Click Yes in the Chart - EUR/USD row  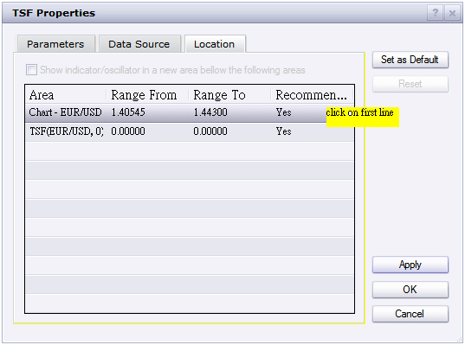pos(283,112)
